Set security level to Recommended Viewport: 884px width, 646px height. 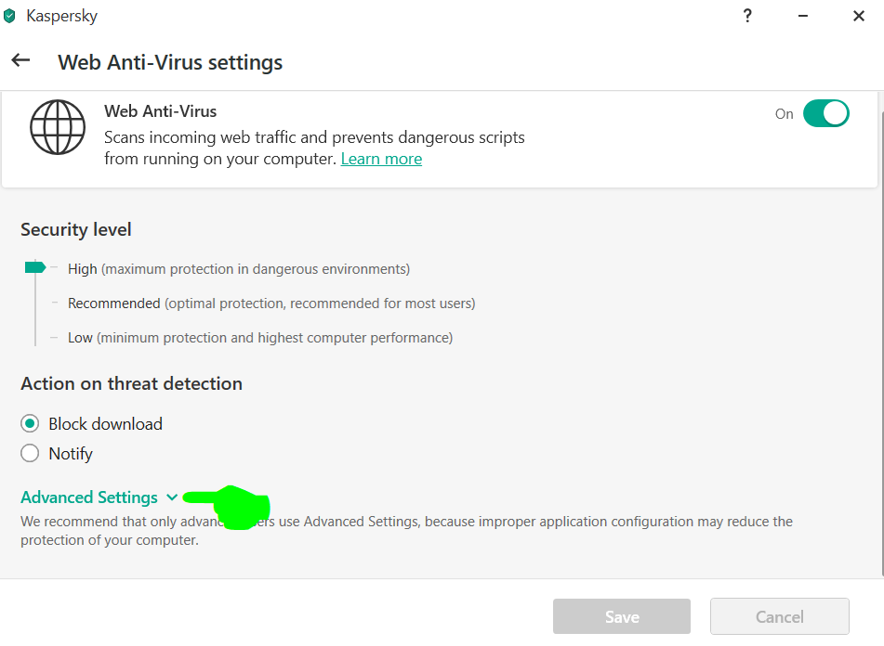tap(114, 304)
